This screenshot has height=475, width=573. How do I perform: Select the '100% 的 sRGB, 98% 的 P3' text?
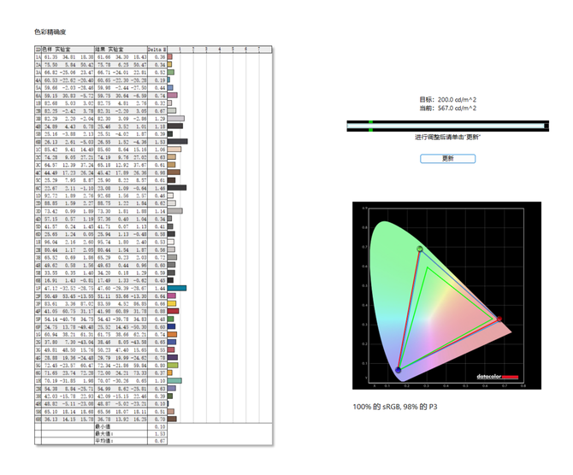click(394, 407)
